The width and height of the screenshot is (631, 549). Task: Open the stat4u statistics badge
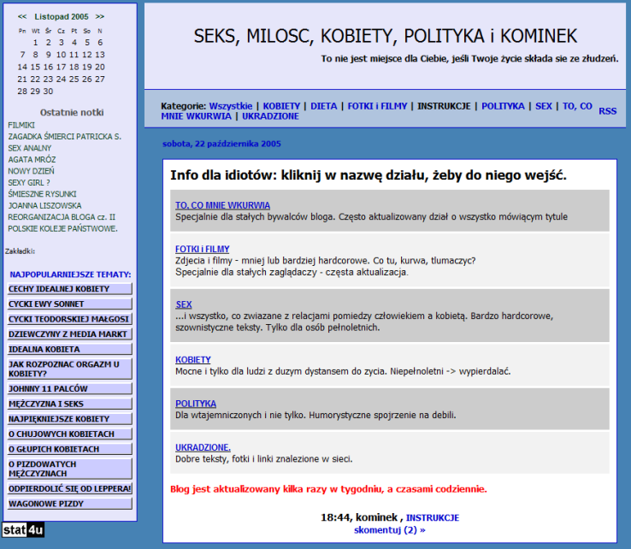[23, 530]
